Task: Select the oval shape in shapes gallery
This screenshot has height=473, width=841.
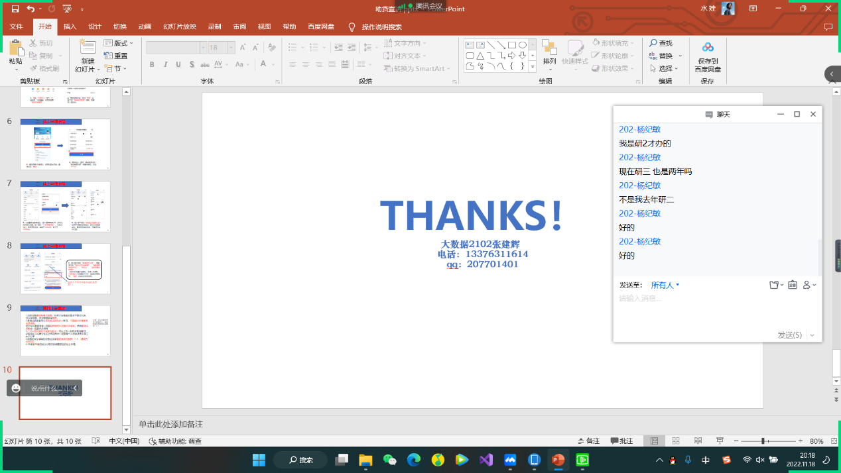Action: (x=523, y=45)
